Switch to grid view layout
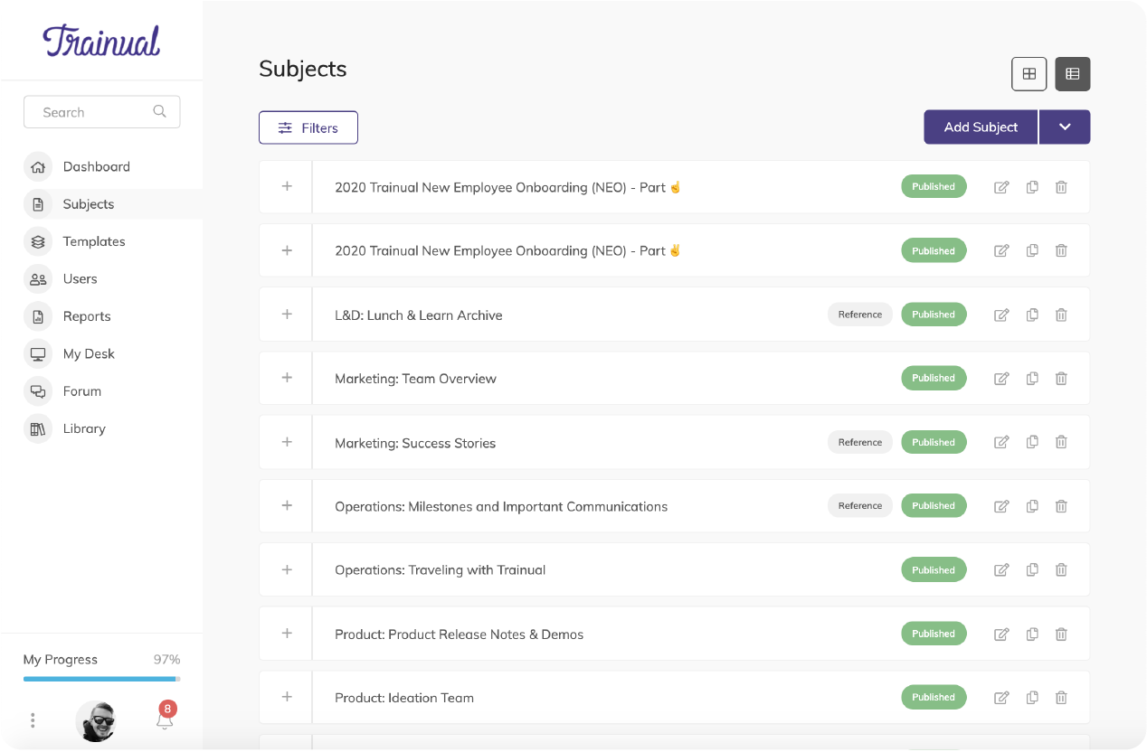Screen dimensions: 1147x752 [x=1029, y=74]
